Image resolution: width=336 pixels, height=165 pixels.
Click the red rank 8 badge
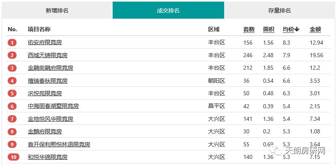point(12,132)
